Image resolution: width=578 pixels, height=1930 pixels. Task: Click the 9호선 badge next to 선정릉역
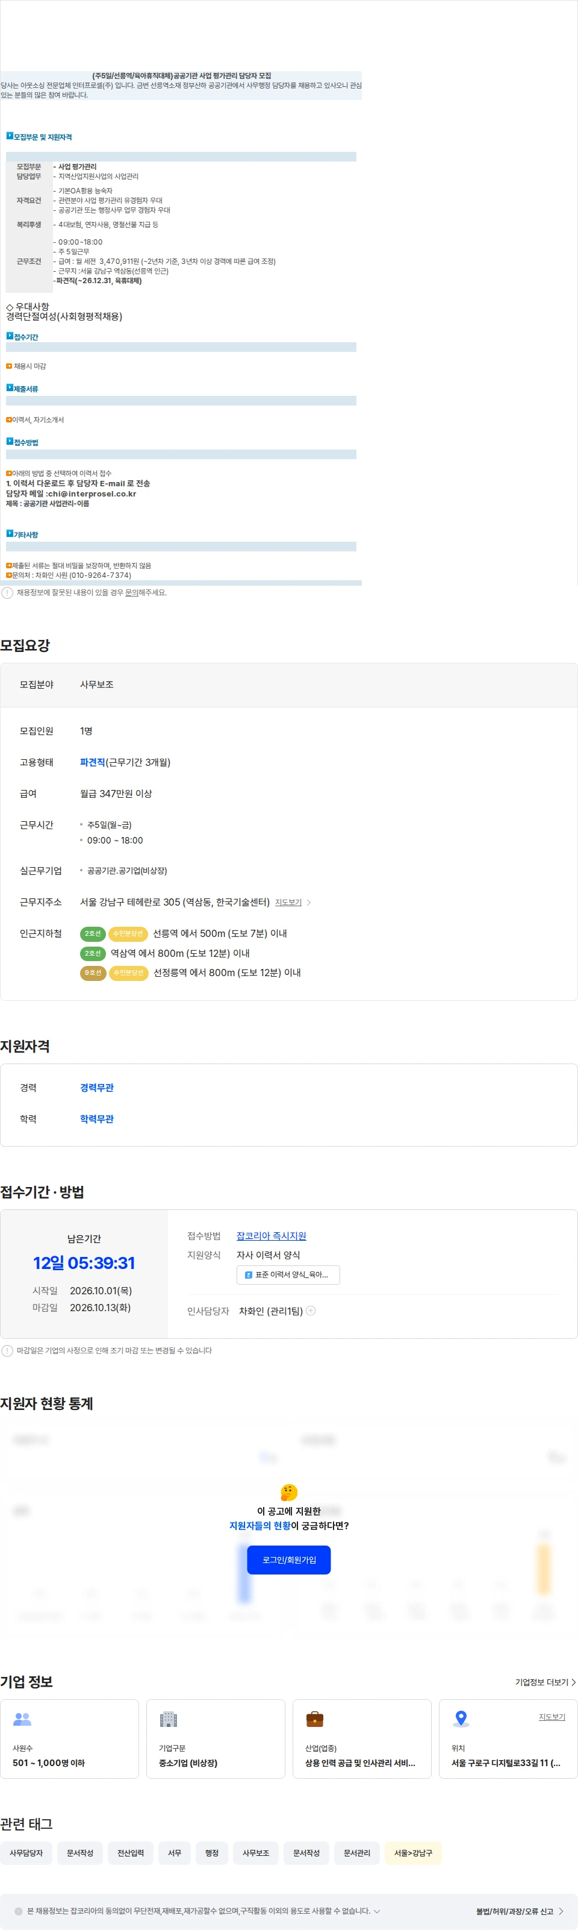click(x=93, y=973)
